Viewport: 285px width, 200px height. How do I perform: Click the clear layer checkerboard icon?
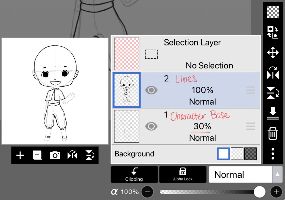273,12
